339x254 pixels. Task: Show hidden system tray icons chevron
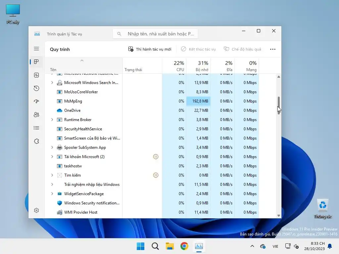click(252, 246)
